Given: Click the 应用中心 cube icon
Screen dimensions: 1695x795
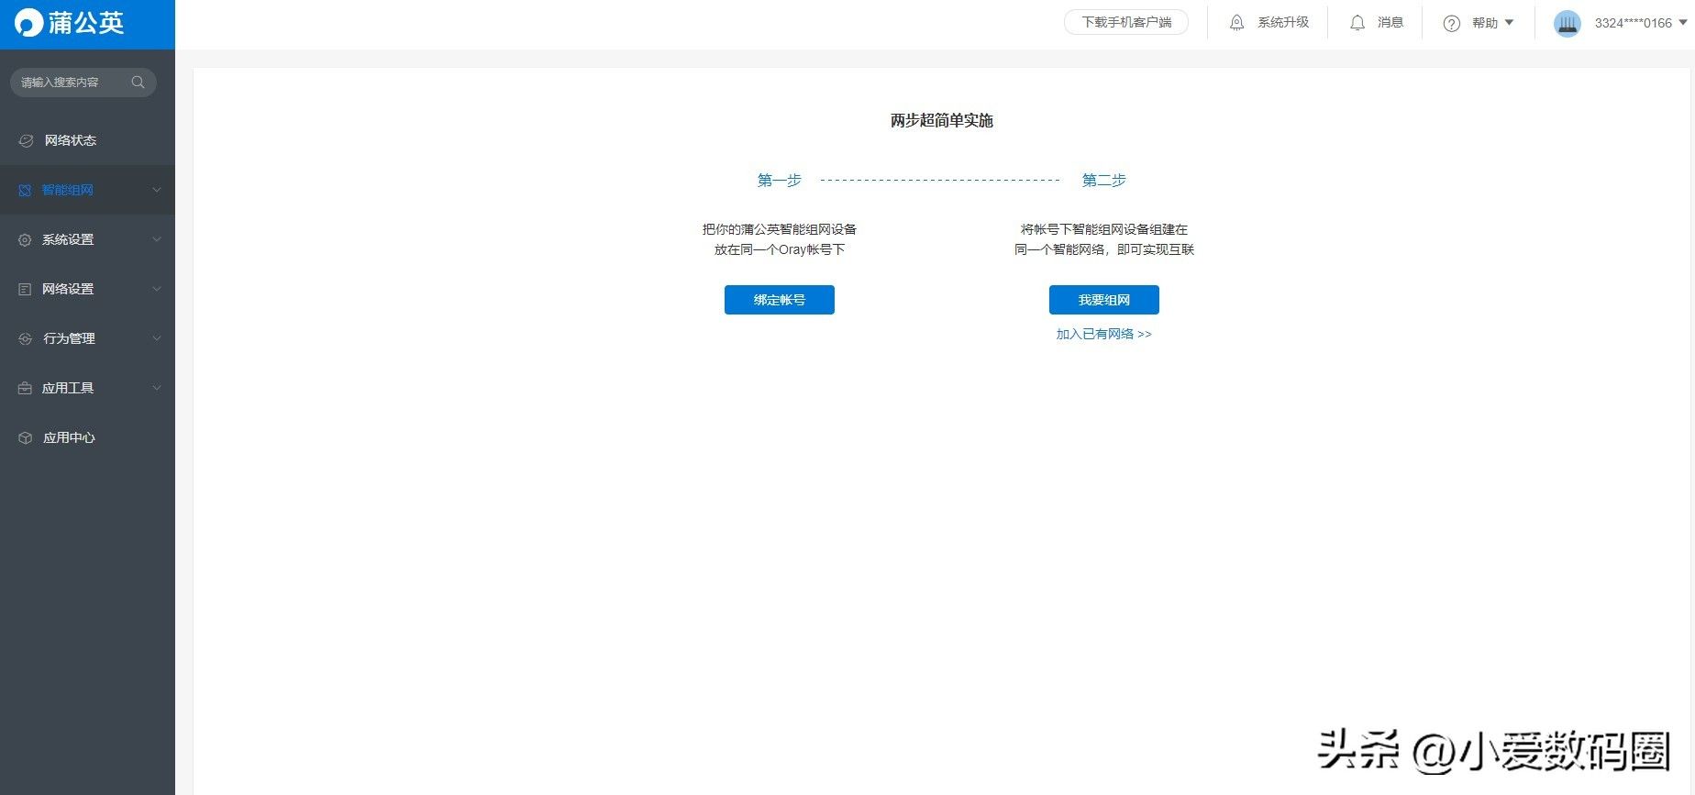Looking at the screenshot, I should point(25,437).
